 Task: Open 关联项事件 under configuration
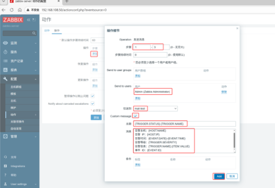click(x=17, y=122)
